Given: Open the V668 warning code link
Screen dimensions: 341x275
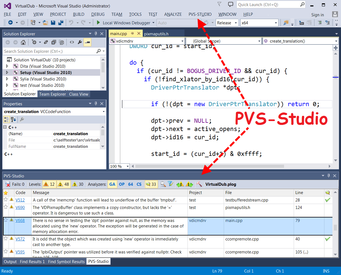Looking at the screenshot, I should point(20,221).
